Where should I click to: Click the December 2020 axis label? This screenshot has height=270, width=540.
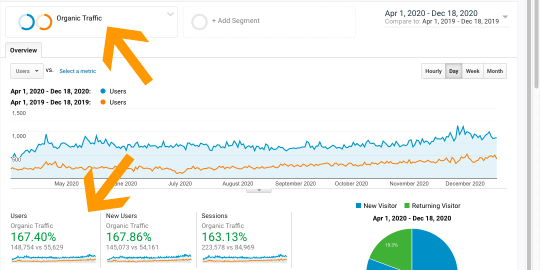click(465, 184)
